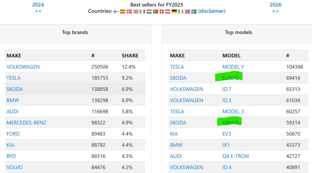Select the Denmark flag icon
The image size is (312, 173).
pyautogui.click(x=129, y=11)
